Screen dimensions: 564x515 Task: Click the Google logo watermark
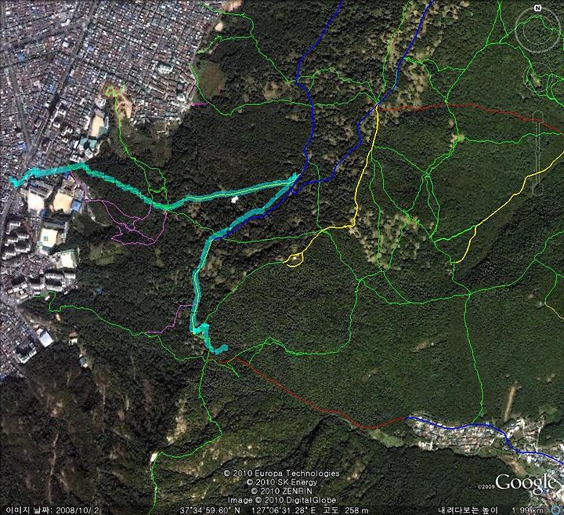pyautogui.click(x=525, y=482)
